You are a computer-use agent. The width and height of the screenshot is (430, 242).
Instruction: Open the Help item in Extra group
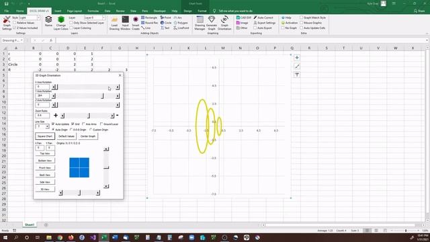tap(286, 17)
